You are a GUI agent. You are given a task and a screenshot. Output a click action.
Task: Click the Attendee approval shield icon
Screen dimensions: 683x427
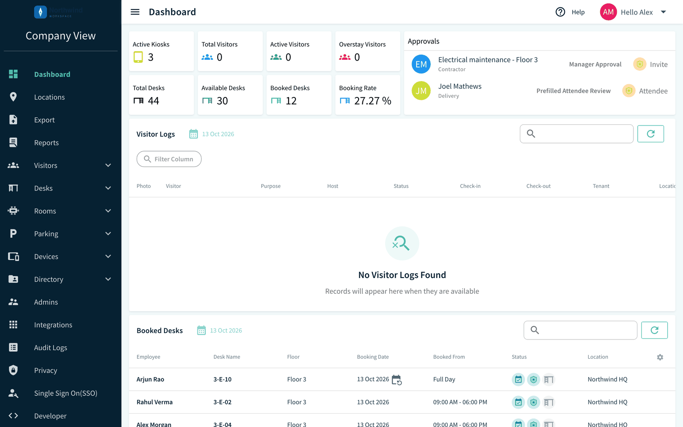(629, 91)
